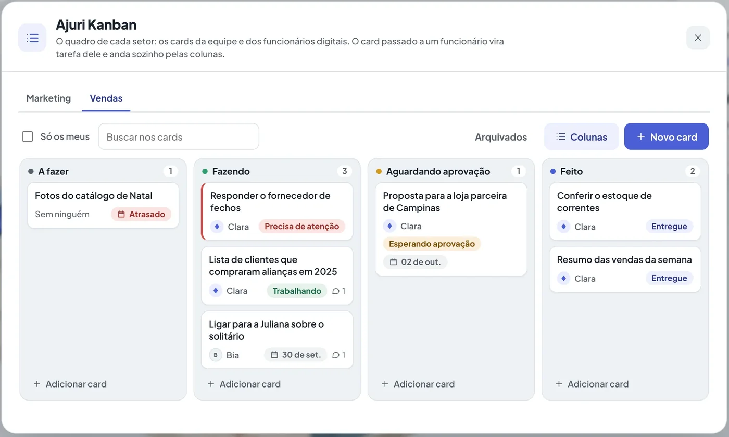
Task: Add a card to the A fazer column
Action: (70, 384)
